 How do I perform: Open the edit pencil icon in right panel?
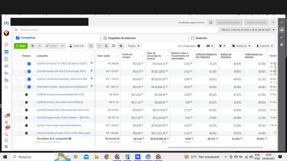coord(282,37)
